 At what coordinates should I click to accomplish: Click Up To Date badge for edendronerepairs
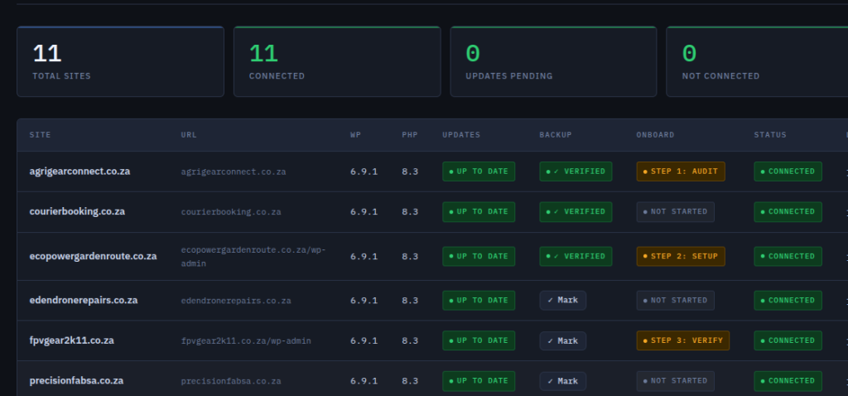click(479, 300)
